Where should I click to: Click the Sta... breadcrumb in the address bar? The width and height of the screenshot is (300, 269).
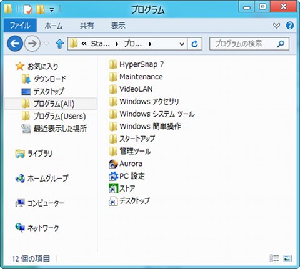coord(101,44)
